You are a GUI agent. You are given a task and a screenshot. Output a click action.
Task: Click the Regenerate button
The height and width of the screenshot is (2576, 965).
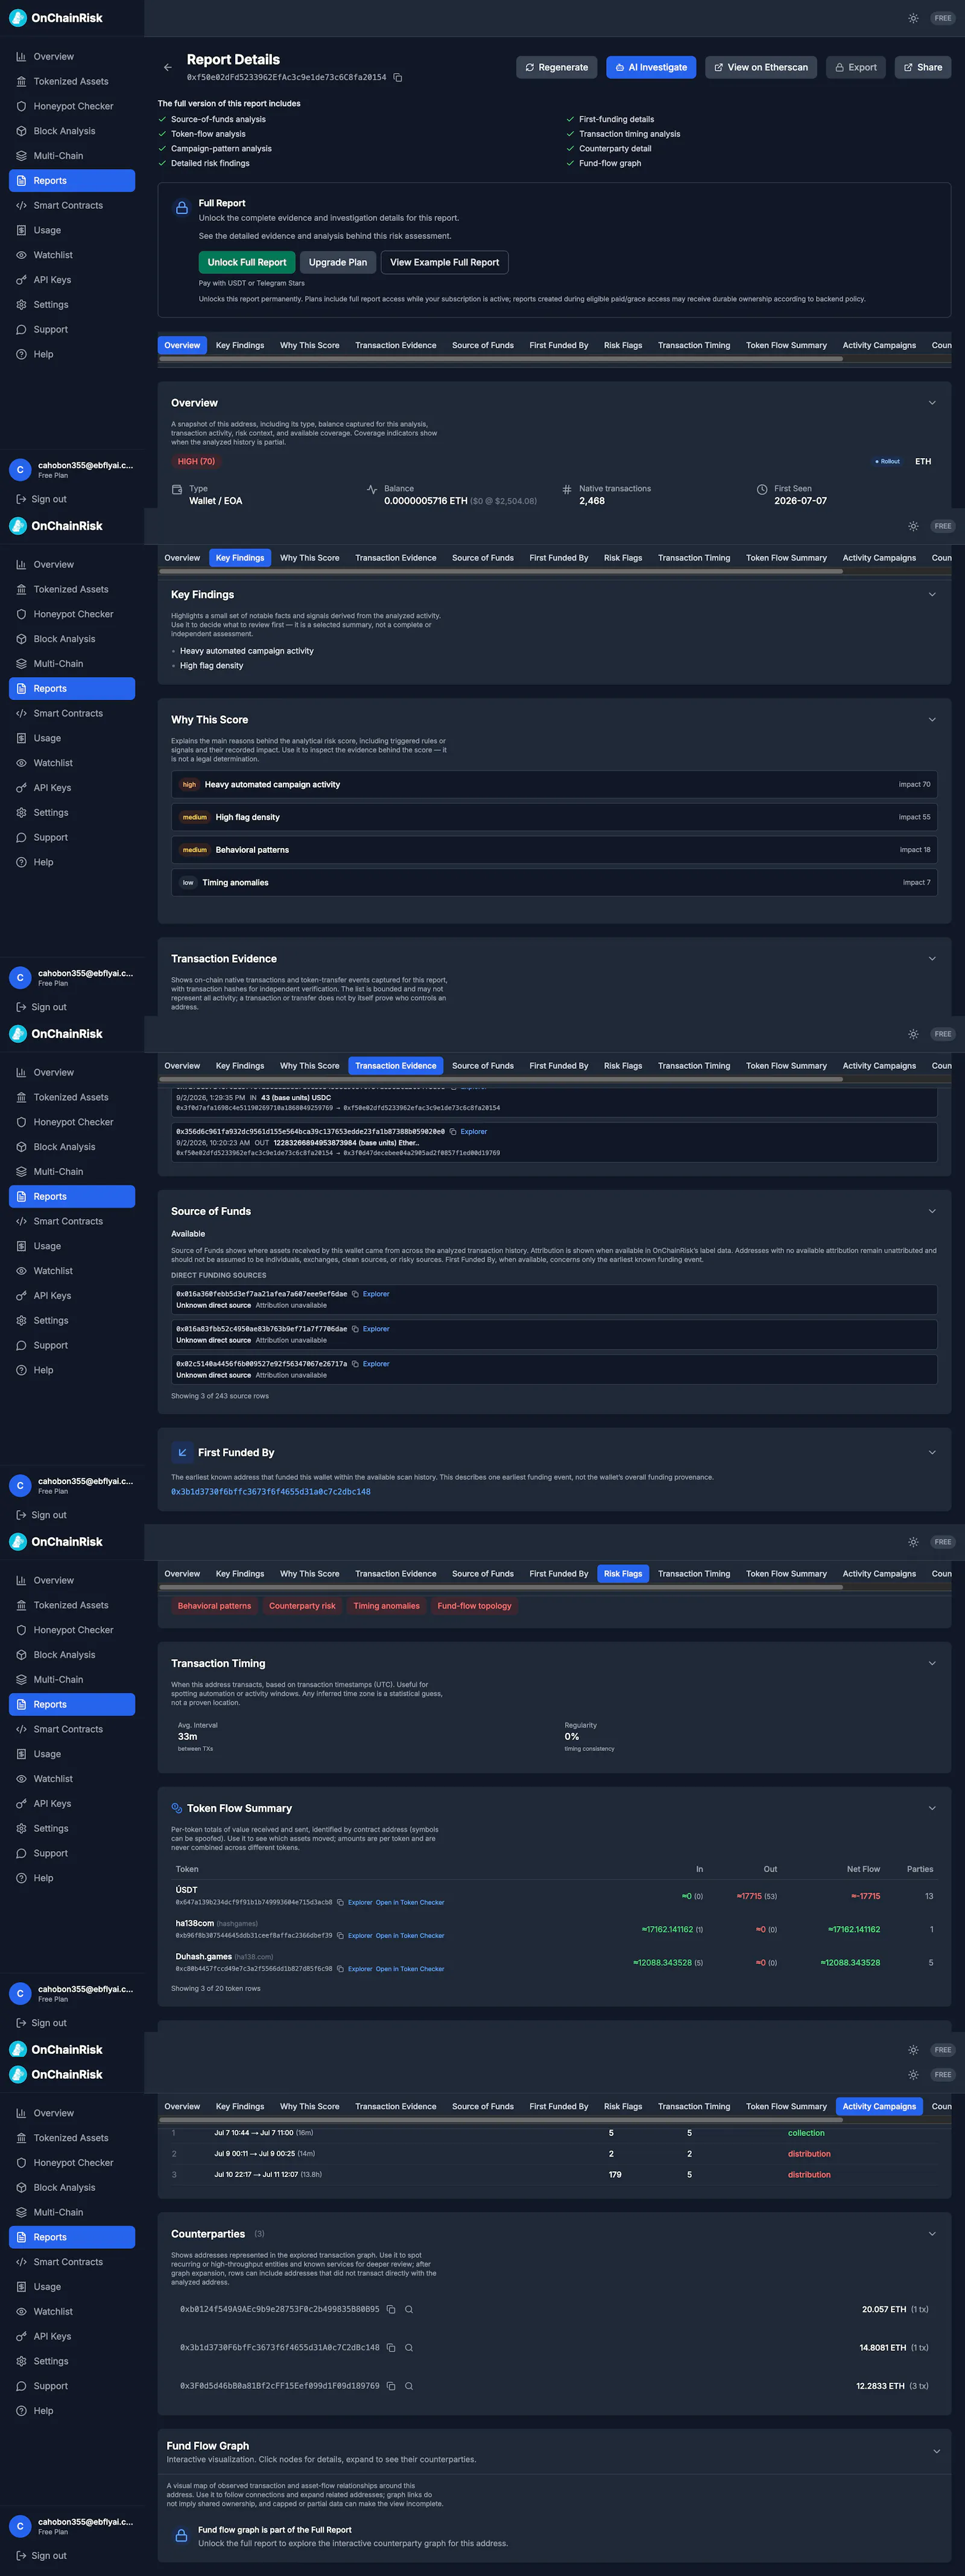(x=557, y=67)
